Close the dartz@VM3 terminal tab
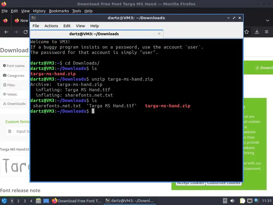 [159, 34]
